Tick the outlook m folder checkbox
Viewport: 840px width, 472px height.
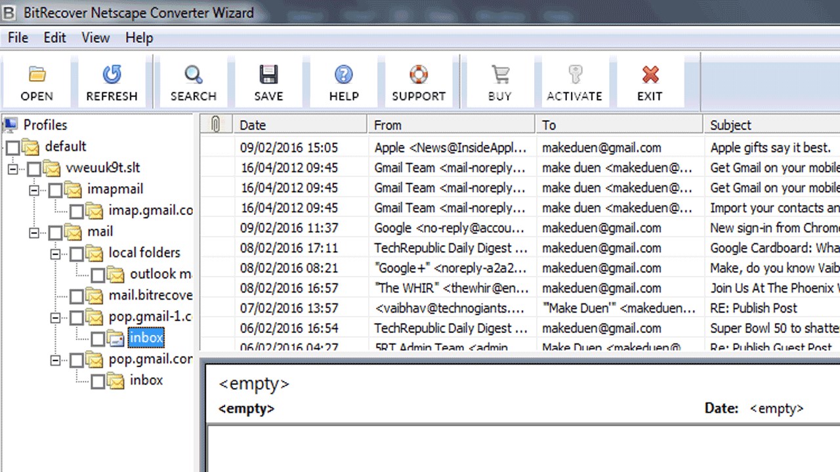coord(98,275)
